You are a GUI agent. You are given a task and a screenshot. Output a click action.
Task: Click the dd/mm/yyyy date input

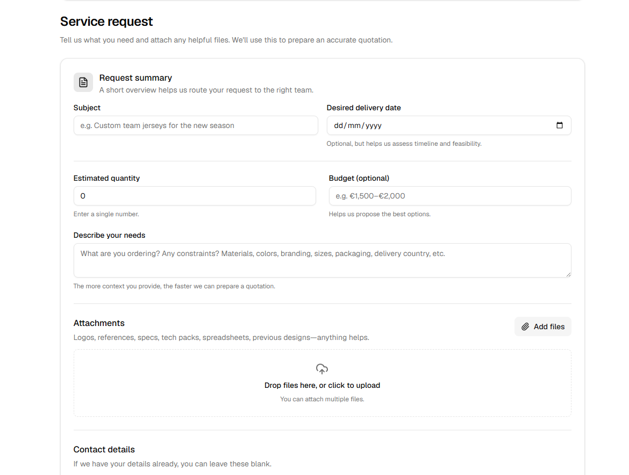[x=376, y=125]
